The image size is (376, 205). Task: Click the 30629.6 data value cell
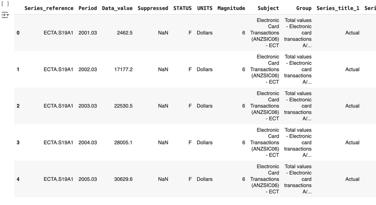(123, 180)
